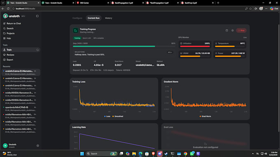Switch to the Configure tab
Viewport: 280px width, 157px height.
point(77,18)
